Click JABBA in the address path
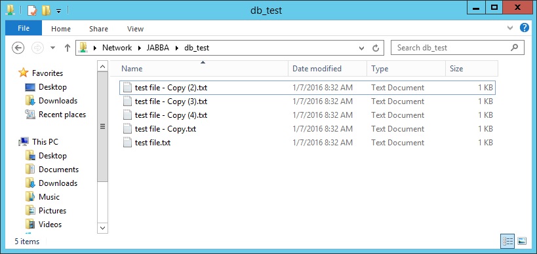537x254 pixels. pyautogui.click(x=158, y=48)
